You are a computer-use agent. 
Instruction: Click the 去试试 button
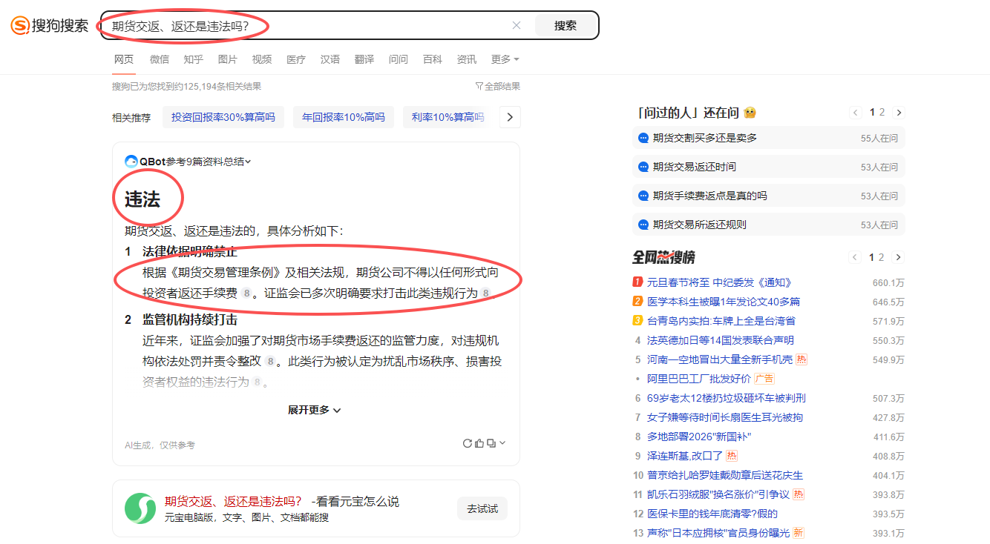point(482,508)
